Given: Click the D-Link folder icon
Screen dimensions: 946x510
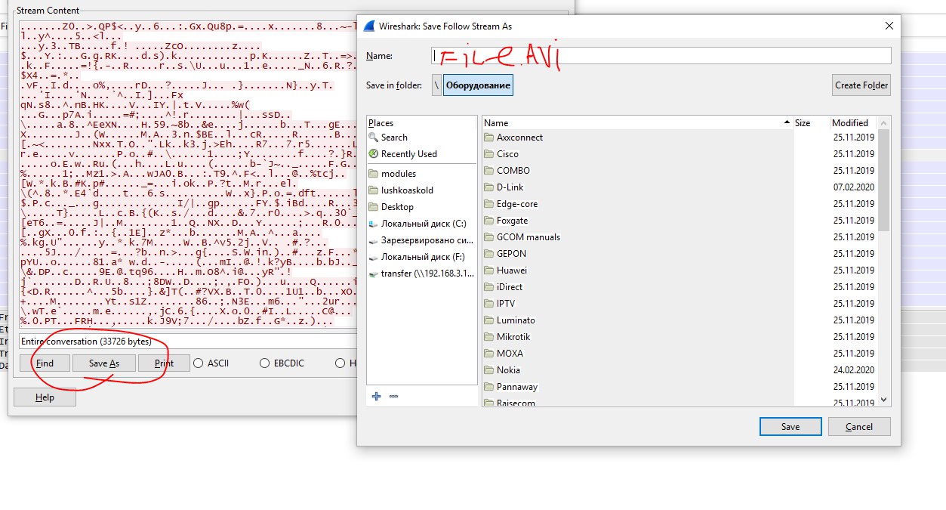Looking at the screenshot, I should pyautogui.click(x=488, y=187).
